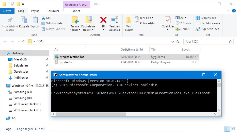Click Diğerlerini seç invert selection

point(207,29)
